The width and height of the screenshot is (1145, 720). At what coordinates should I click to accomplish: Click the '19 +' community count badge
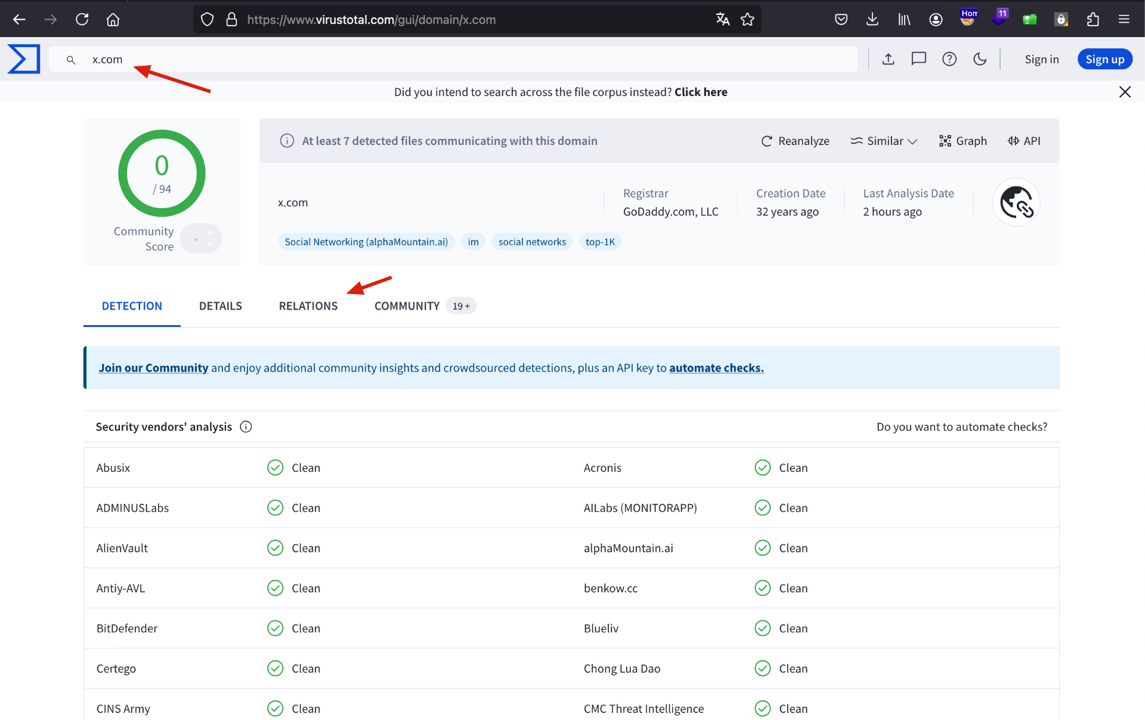coord(461,306)
